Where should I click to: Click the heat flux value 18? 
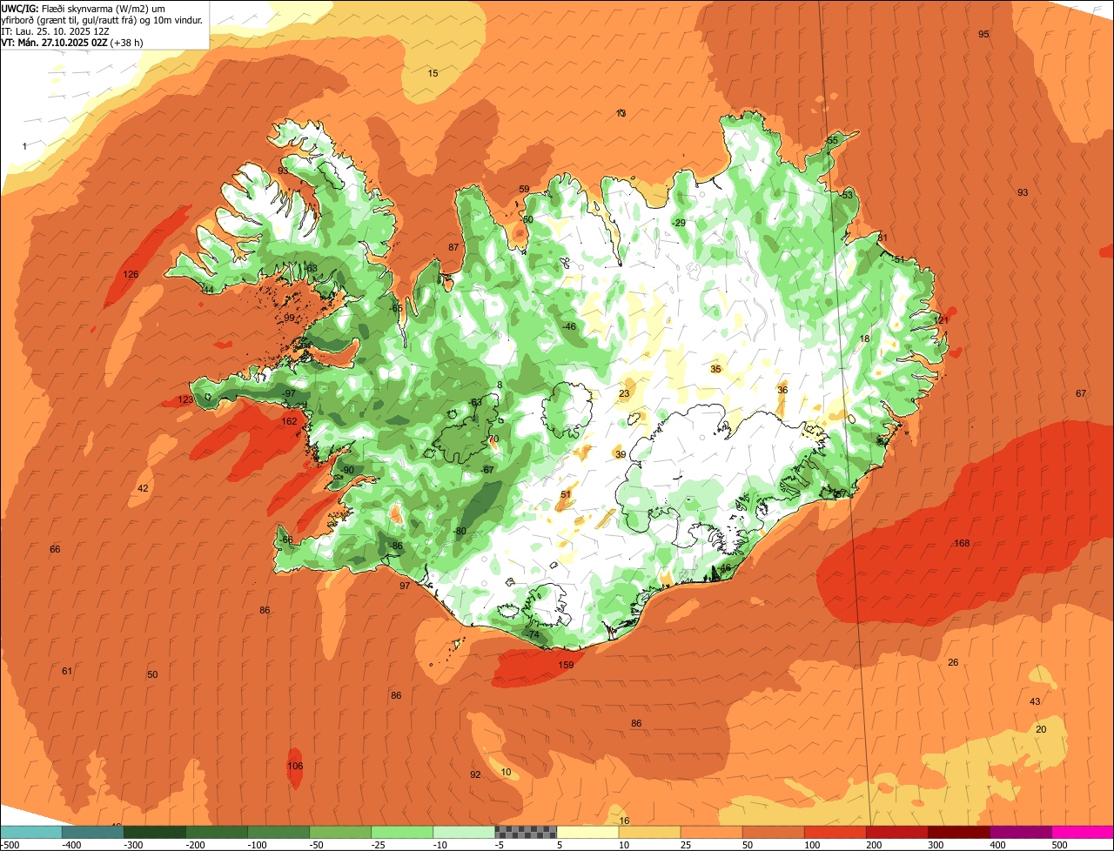click(x=864, y=339)
